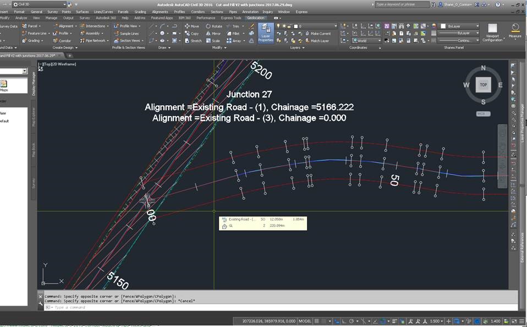Switch to the Geolocation ribbon tab
527x327 pixels.
click(256, 18)
